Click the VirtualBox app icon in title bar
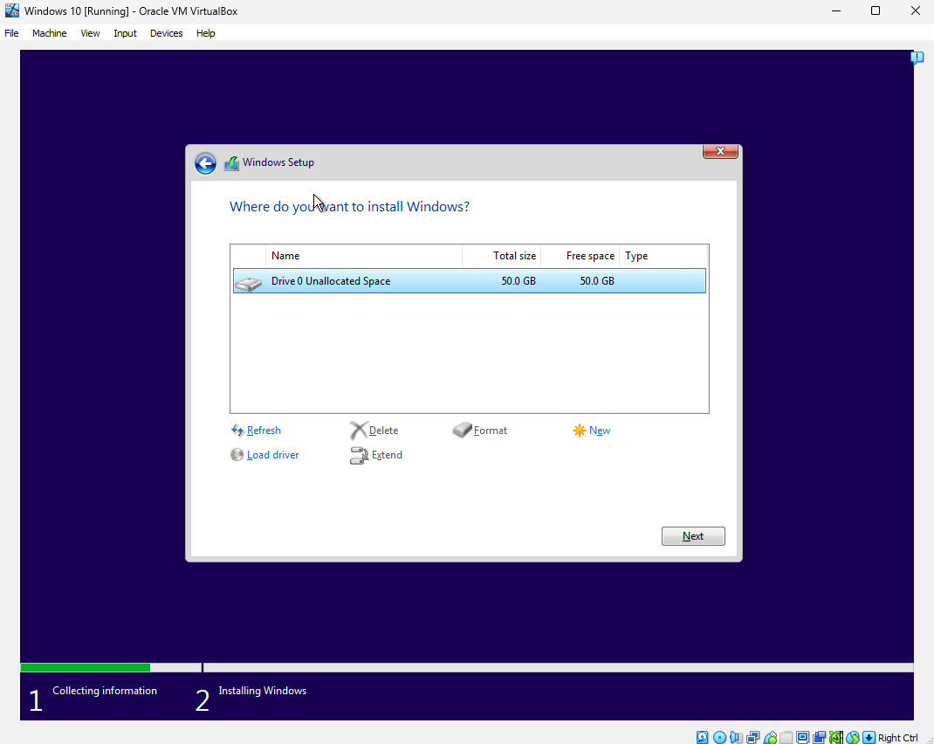 click(11, 10)
